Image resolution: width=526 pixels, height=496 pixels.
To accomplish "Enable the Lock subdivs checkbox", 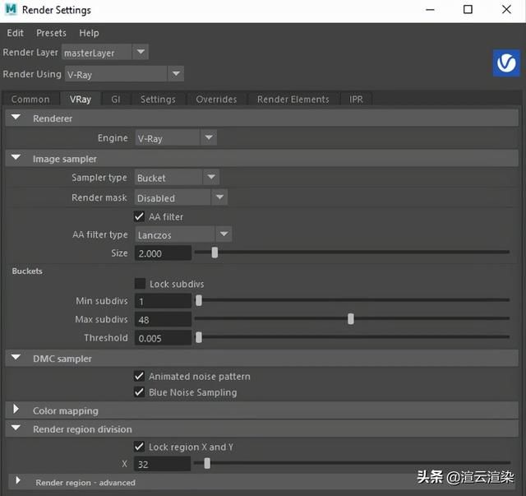I will 140,284.
